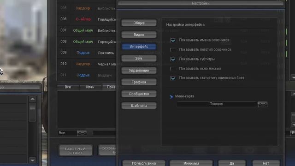Click the chat message input field
295x166 pixels.
click(x=105, y=133)
